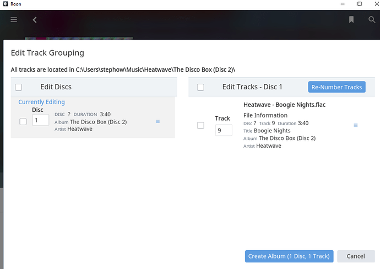Maximize the Roon window
This screenshot has height=269, width=380.
coord(360,4)
